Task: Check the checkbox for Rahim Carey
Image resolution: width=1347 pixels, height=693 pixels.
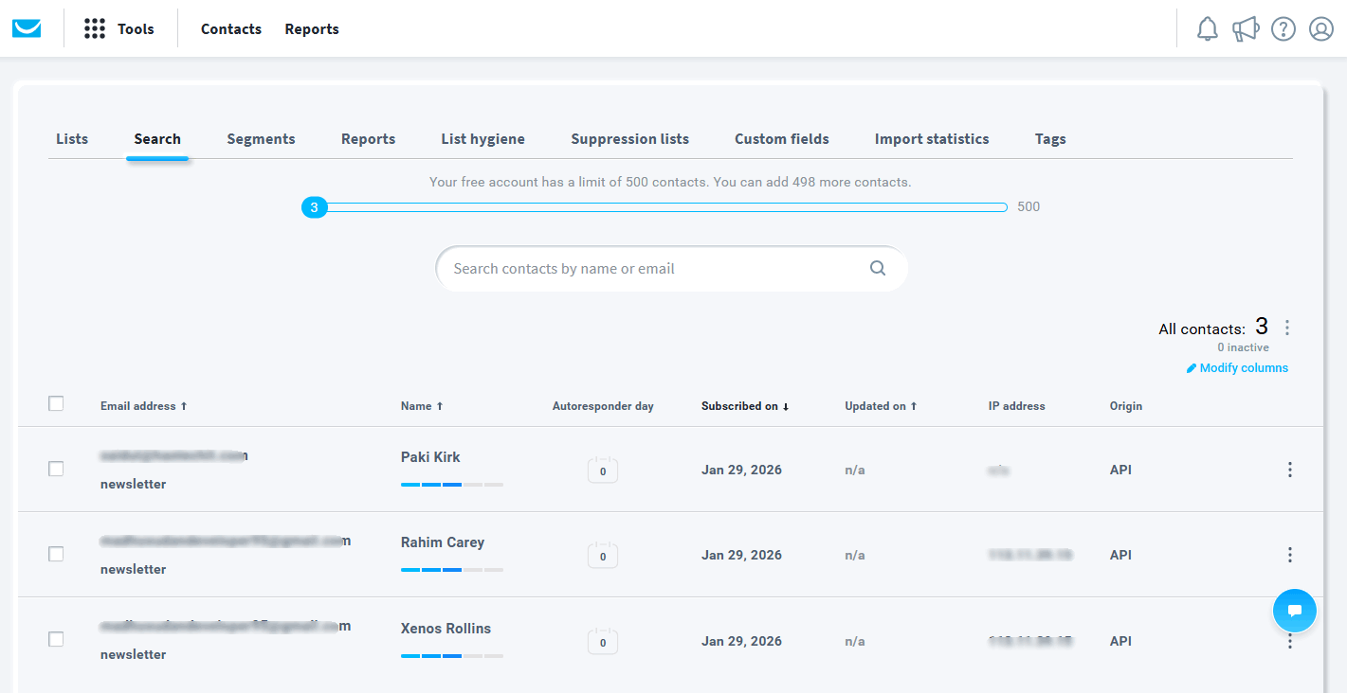Action: (56, 554)
